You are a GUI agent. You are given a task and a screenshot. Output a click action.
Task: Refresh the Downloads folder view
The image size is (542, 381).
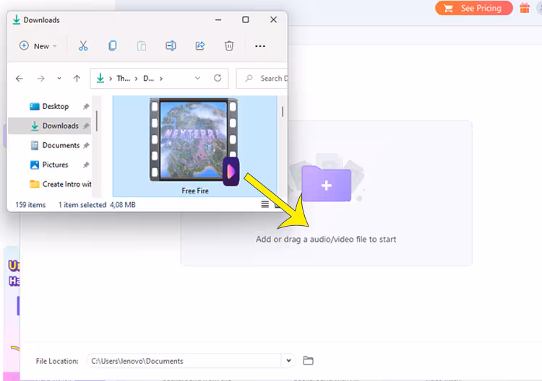[218, 79]
